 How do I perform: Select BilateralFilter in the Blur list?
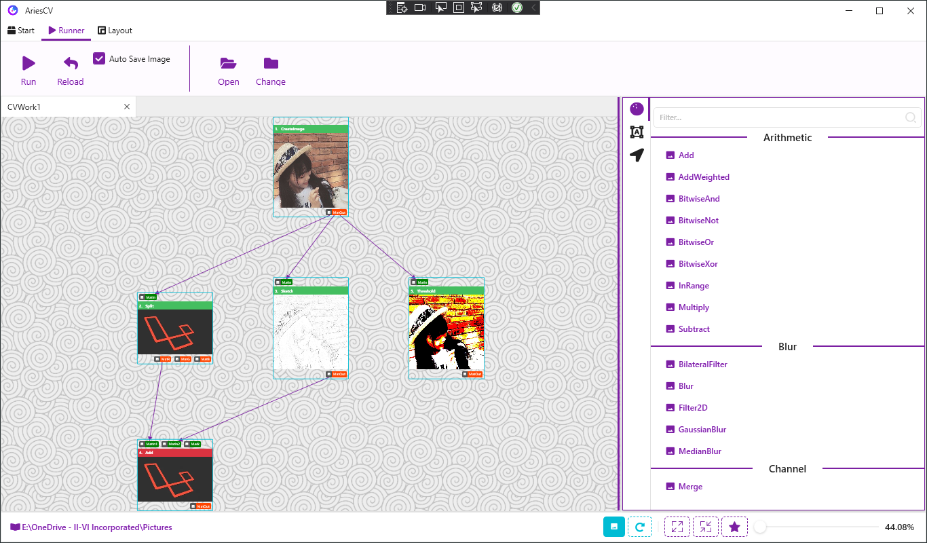tap(703, 364)
